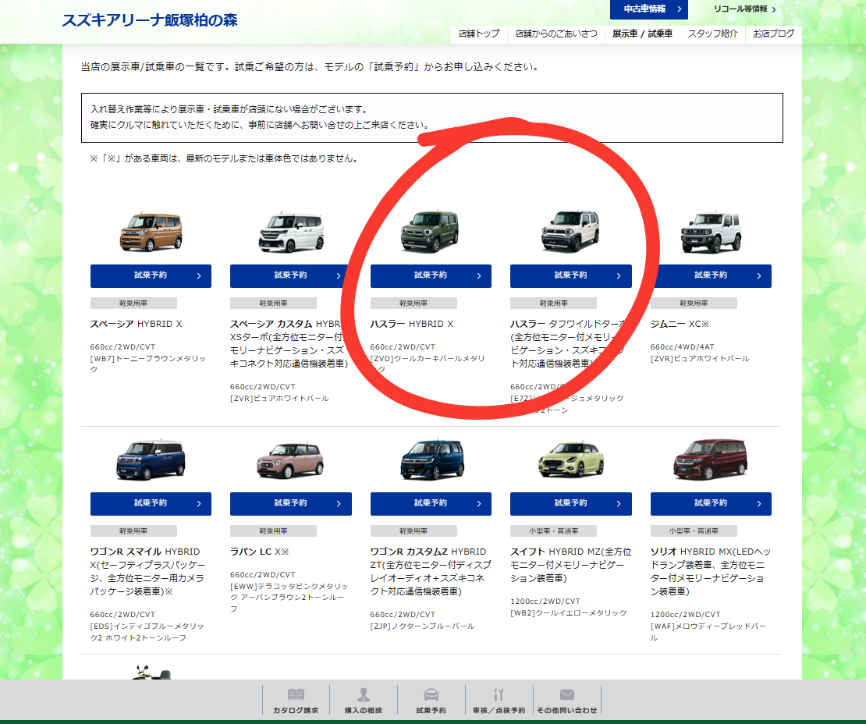The width and height of the screenshot is (866, 724).
Task: Book test drive for ワゴンR カスタムZ
Action: pyautogui.click(x=431, y=504)
